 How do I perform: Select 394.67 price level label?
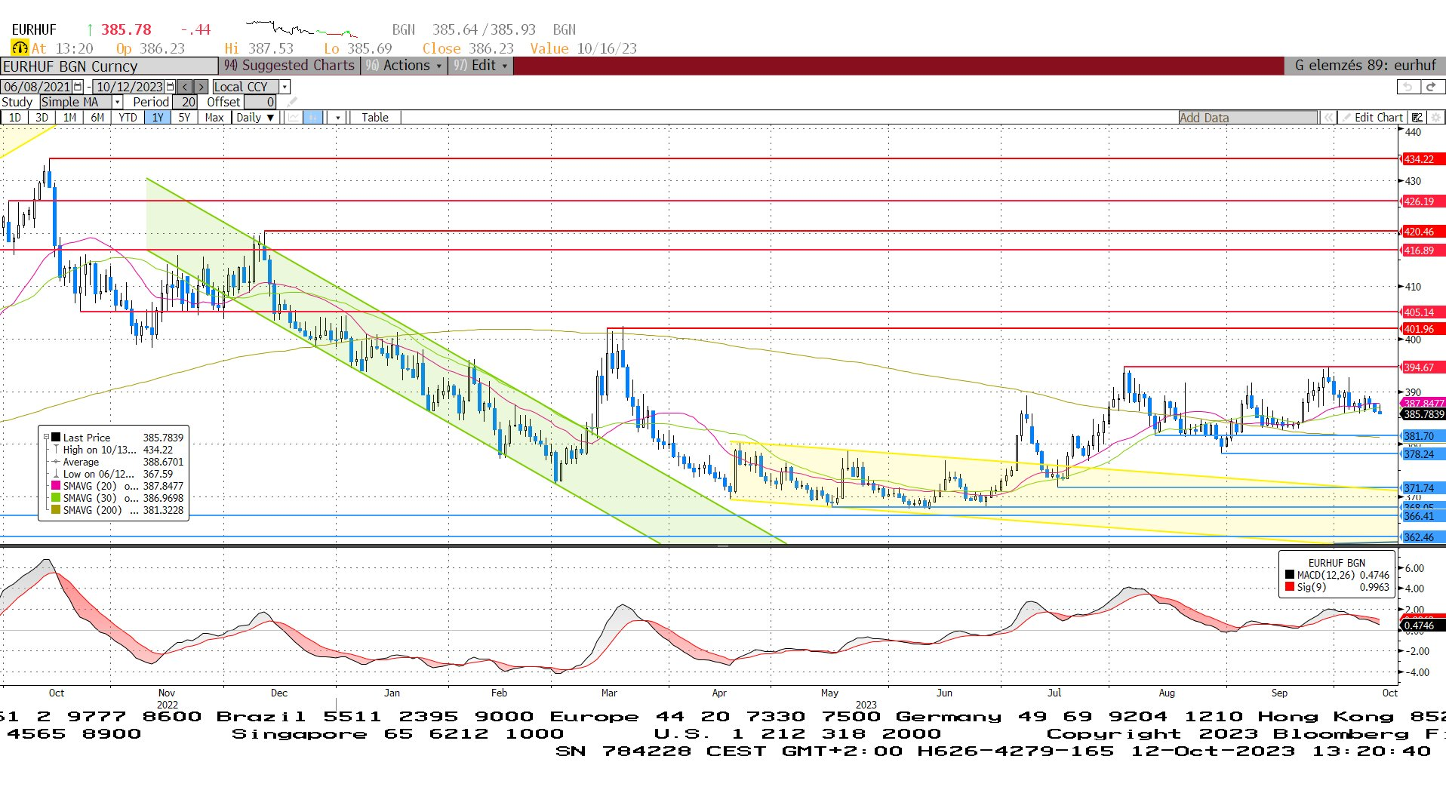[1423, 367]
